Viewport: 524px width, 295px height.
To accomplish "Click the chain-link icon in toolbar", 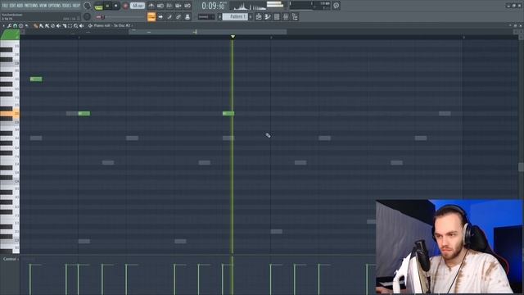I will click(x=178, y=16).
